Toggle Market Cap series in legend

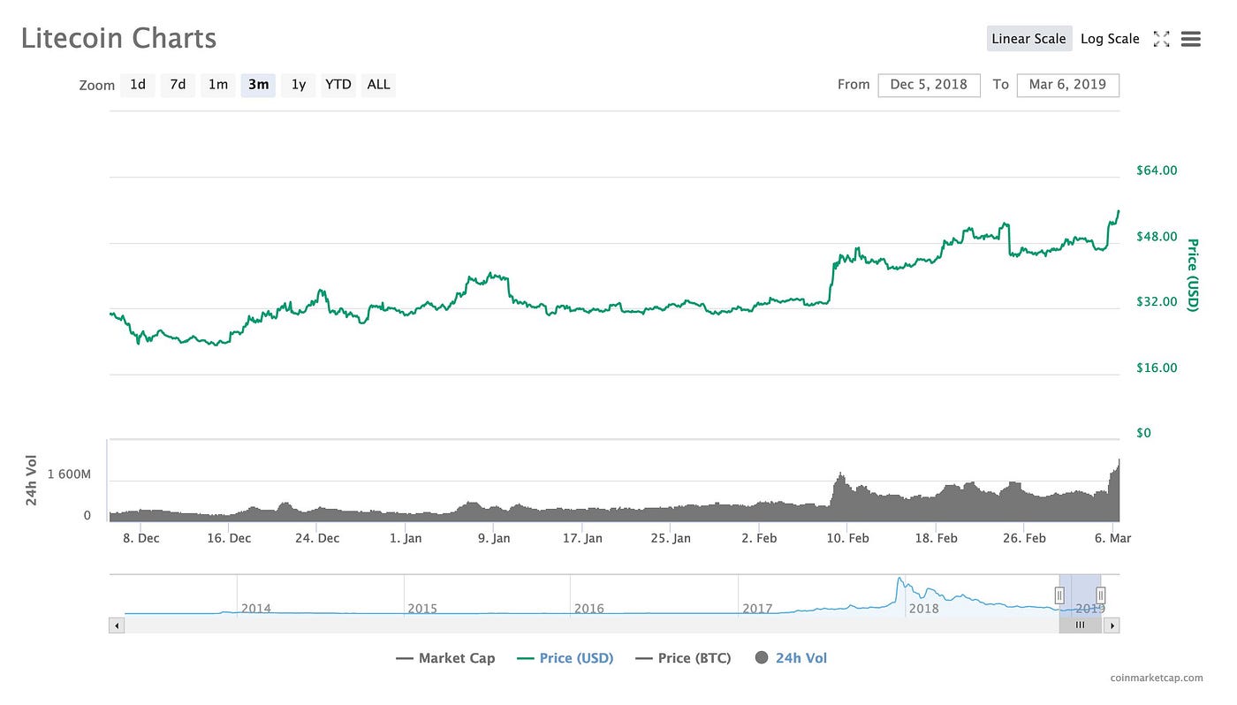(445, 658)
